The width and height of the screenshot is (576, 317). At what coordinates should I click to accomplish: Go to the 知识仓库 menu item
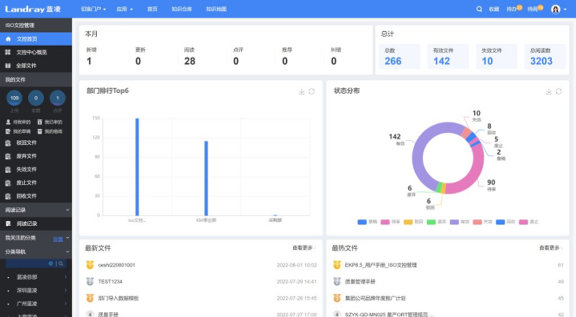[x=182, y=9]
